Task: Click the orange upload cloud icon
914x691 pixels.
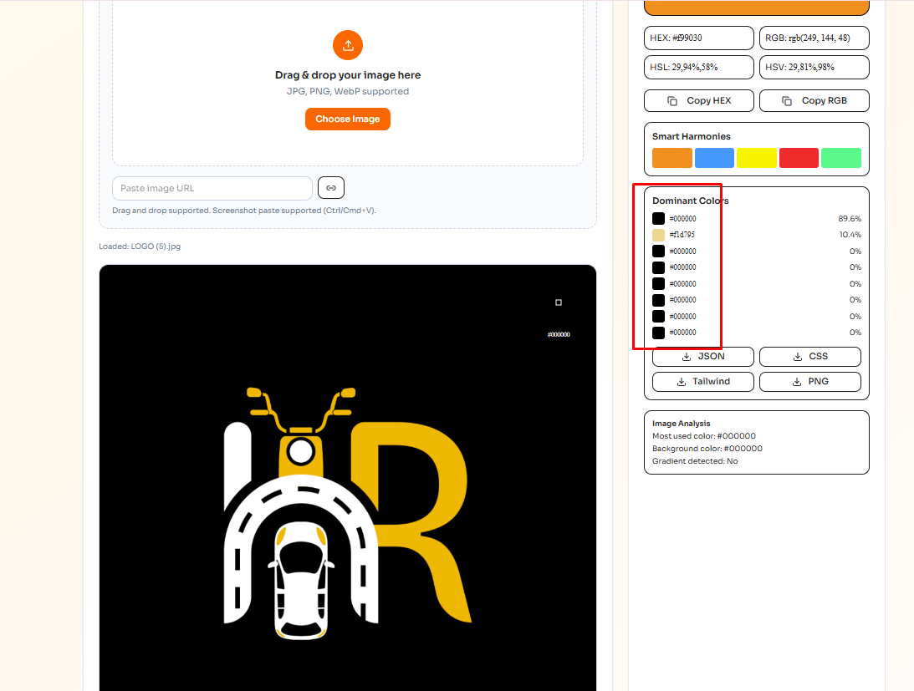Action: tap(348, 45)
